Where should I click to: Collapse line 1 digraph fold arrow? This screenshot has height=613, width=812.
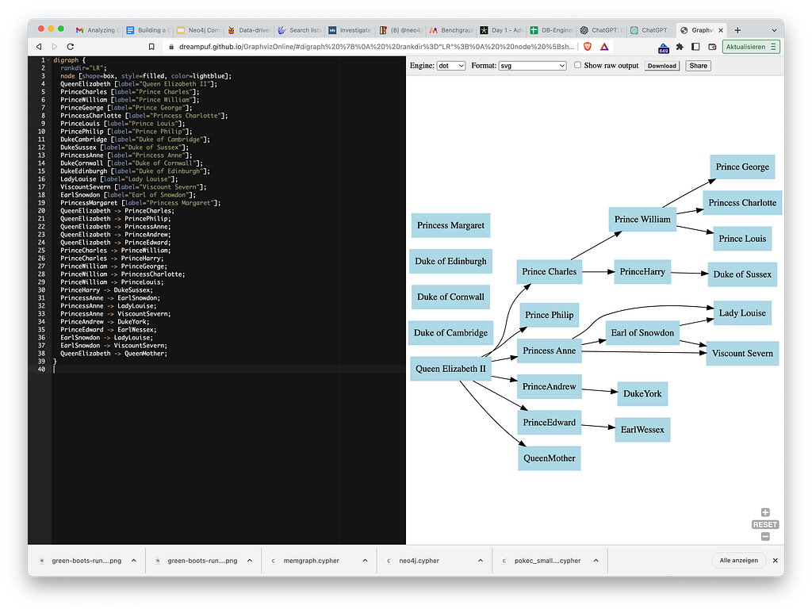(48, 60)
